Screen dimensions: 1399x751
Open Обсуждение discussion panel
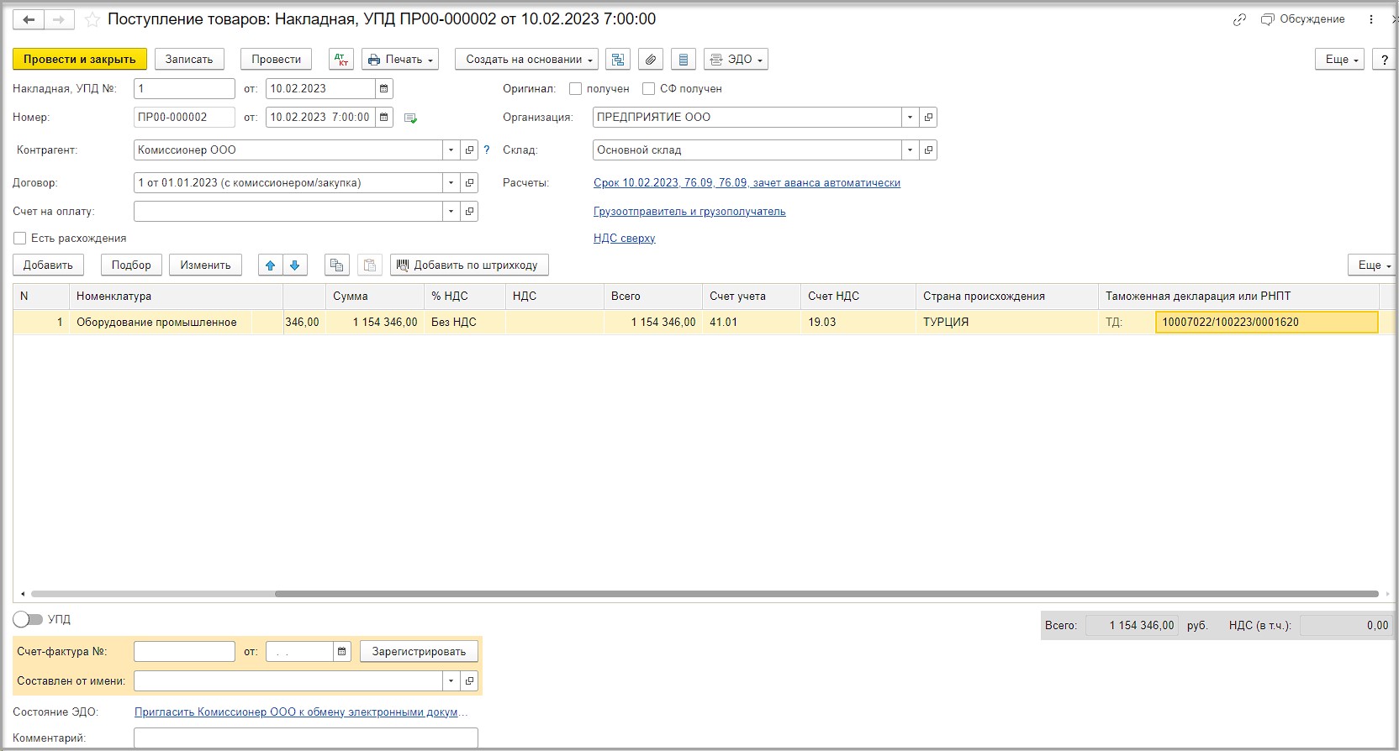tap(1303, 19)
